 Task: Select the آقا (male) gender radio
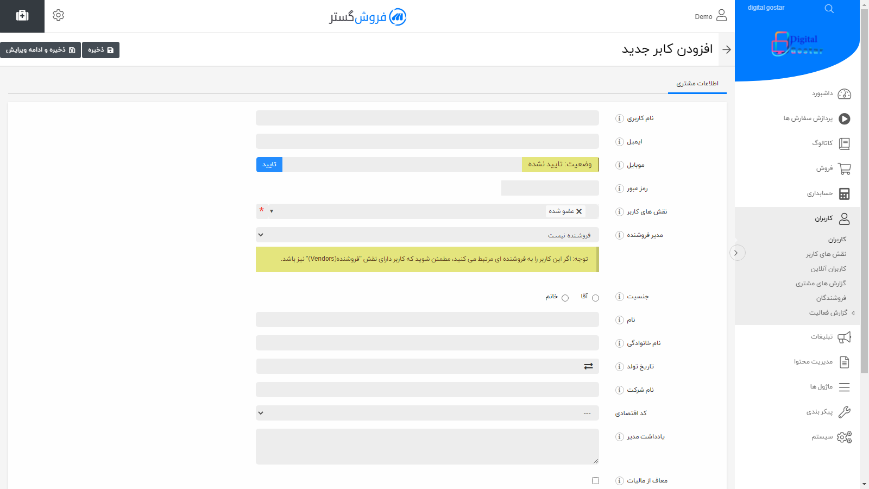click(x=595, y=298)
